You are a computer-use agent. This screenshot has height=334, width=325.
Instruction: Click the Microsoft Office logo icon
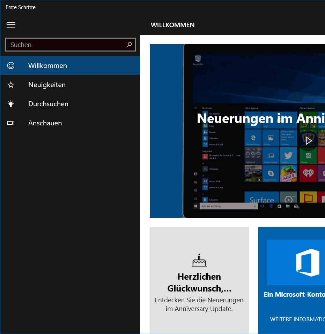click(x=308, y=263)
